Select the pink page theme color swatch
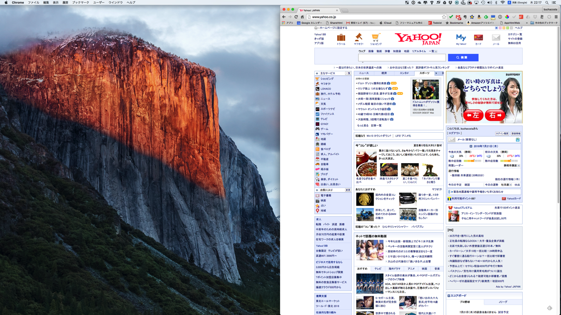This screenshot has width=561, height=315. point(500,28)
